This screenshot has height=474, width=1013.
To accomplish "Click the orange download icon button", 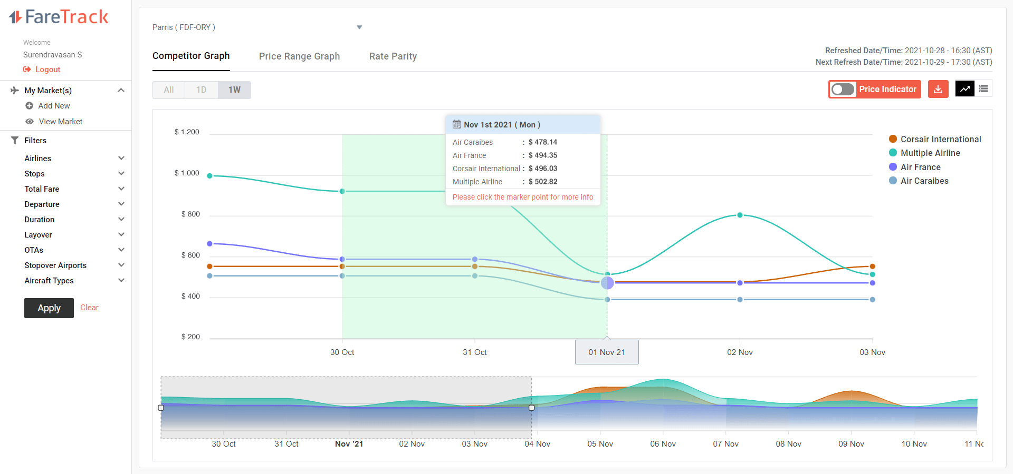I will click(x=938, y=89).
